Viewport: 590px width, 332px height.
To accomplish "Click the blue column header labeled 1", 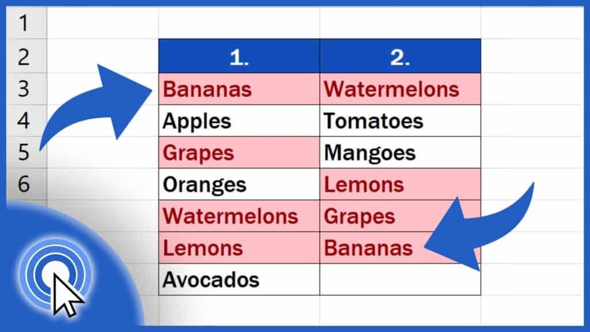I will point(238,55).
